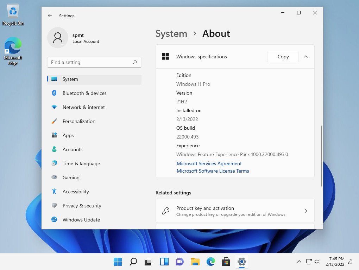Viewport: 359px width, 270px height.
Task: Select the 2/13/2022 Installed on value
Action: (187, 119)
